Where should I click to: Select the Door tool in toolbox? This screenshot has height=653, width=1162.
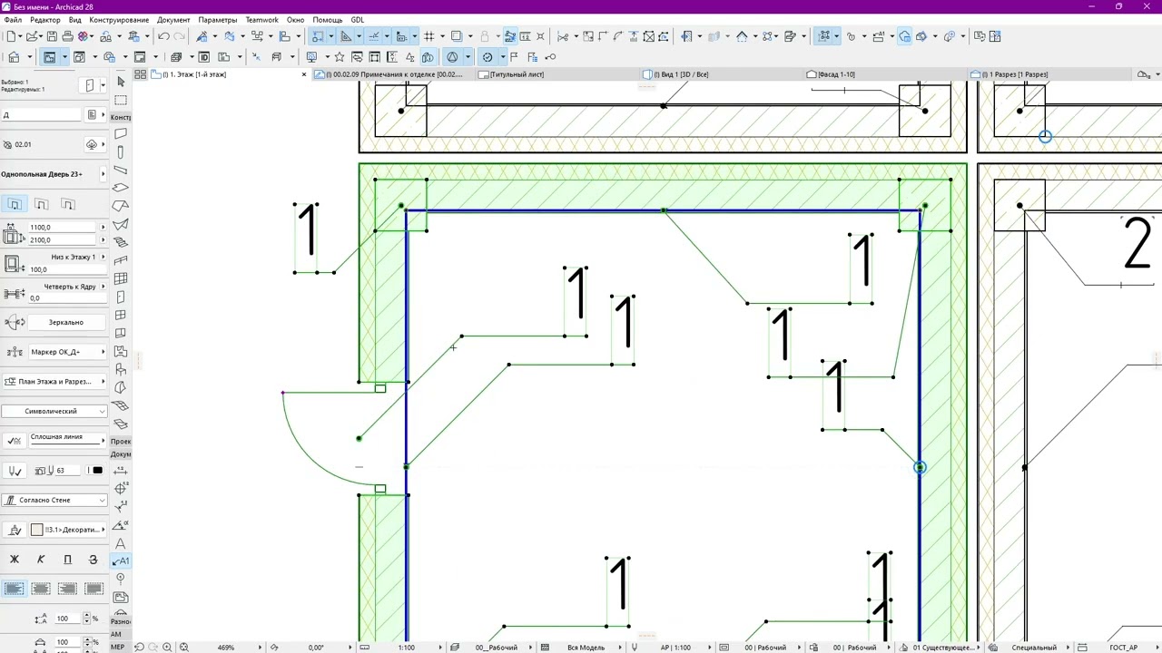[121, 297]
